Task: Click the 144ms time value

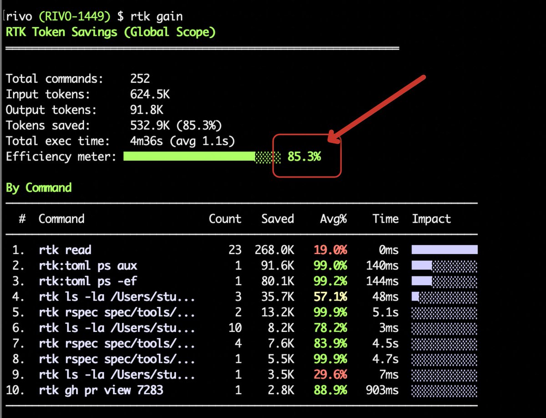Action: [382, 281]
